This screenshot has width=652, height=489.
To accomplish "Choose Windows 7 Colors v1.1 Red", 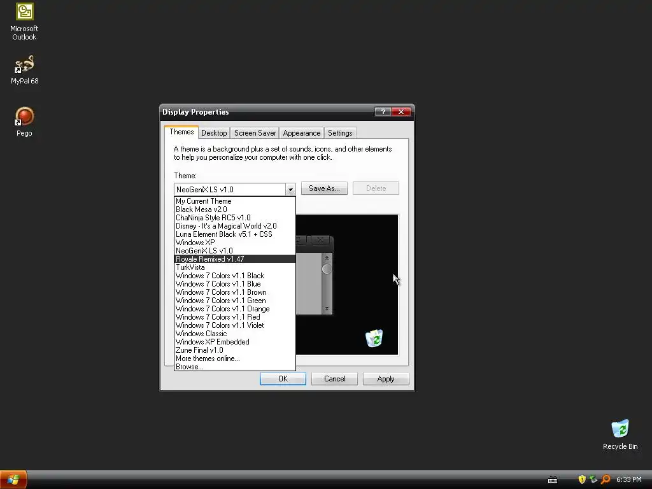I will pyautogui.click(x=234, y=317).
